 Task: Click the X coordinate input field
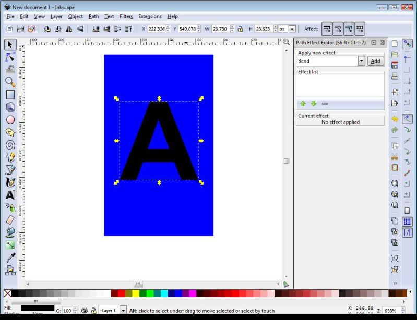coord(157,29)
